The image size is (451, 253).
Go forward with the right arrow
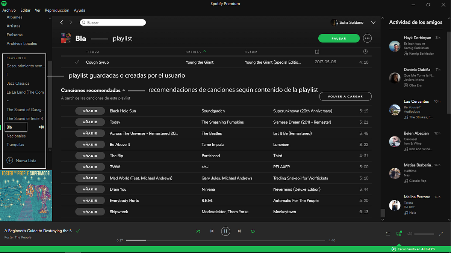pos(71,22)
